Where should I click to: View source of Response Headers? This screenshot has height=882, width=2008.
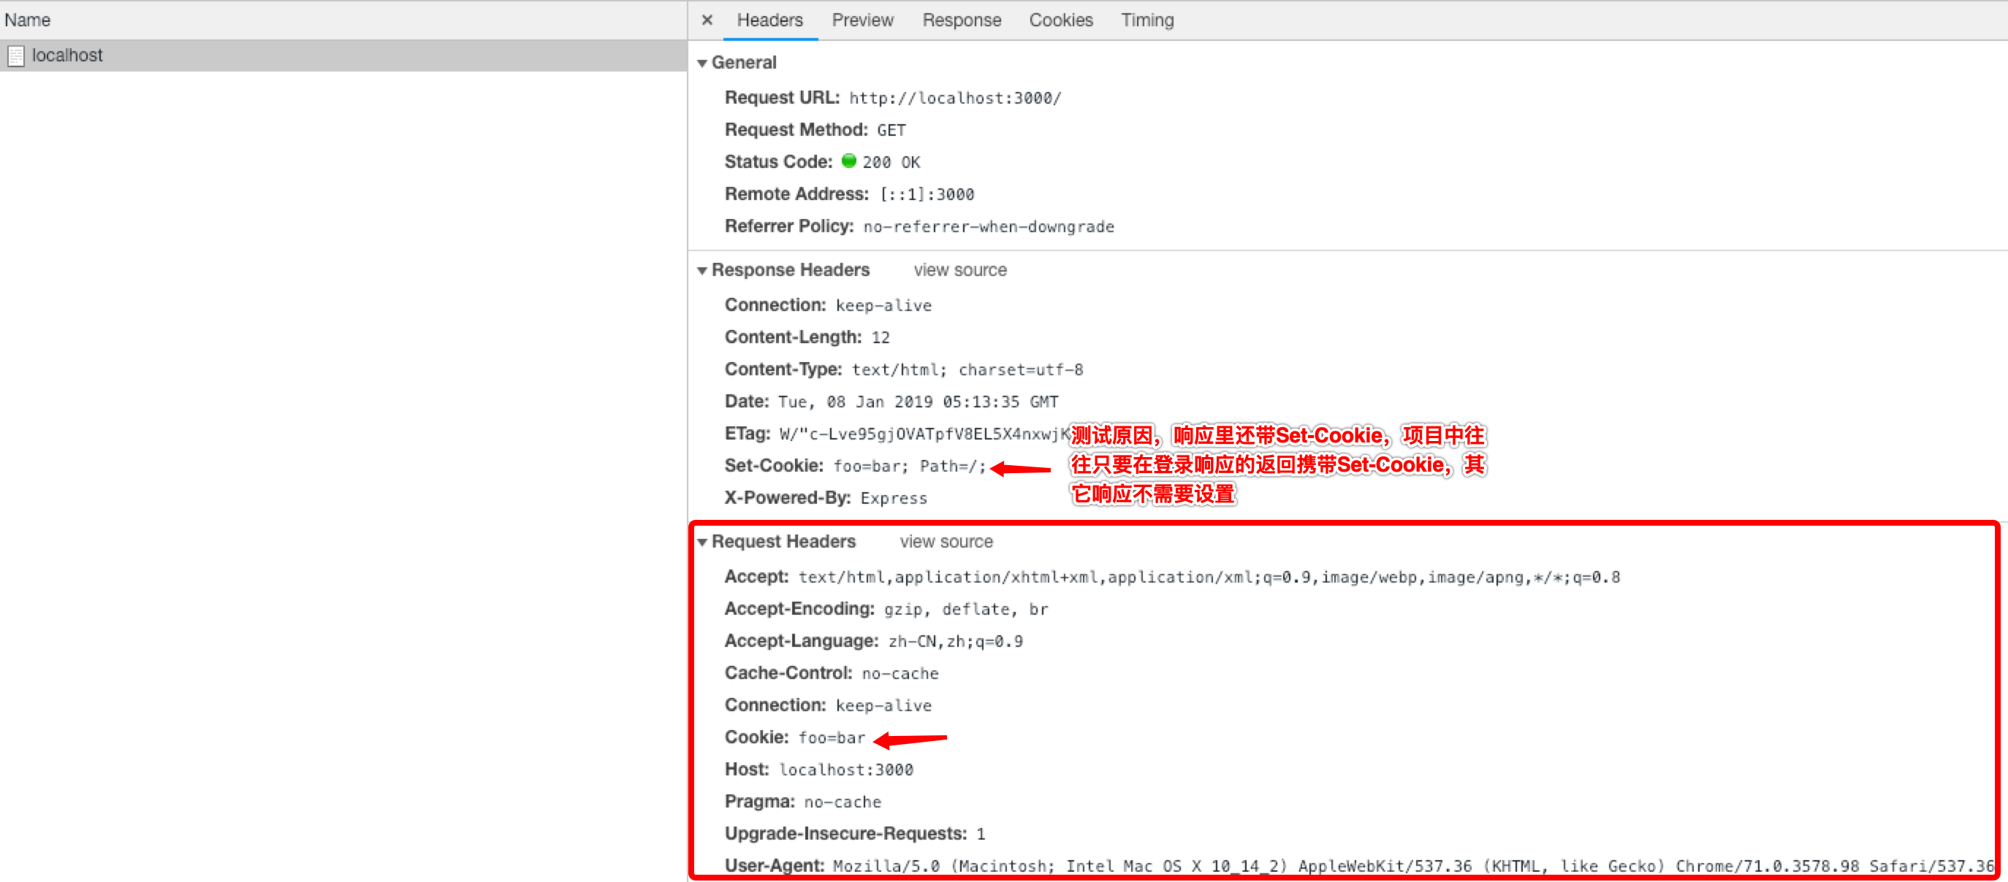[x=959, y=270]
